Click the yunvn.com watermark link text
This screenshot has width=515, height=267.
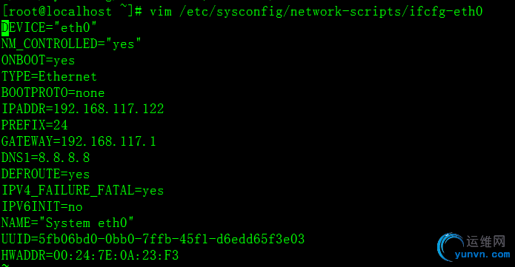click(482, 254)
